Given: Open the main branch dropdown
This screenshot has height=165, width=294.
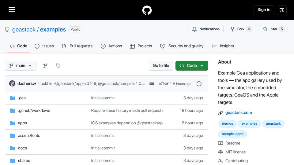Looking at the screenshot, I should point(21,66).
